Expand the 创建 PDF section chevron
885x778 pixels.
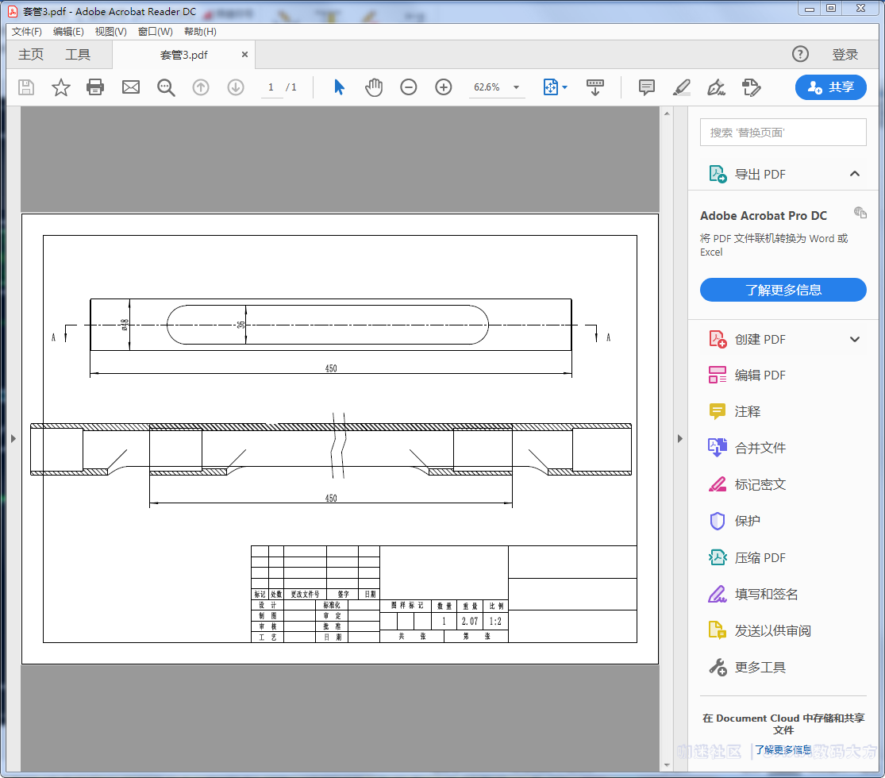[855, 339]
